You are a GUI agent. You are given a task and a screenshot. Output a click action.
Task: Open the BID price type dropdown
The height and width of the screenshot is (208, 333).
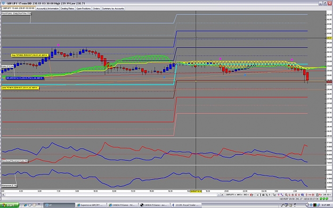(x=246, y=195)
